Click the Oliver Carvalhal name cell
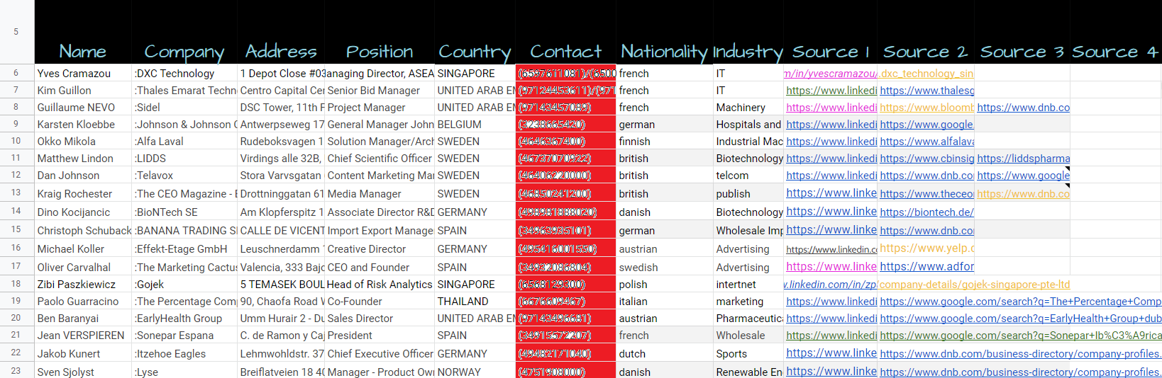The width and height of the screenshot is (1162, 378). point(83,267)
